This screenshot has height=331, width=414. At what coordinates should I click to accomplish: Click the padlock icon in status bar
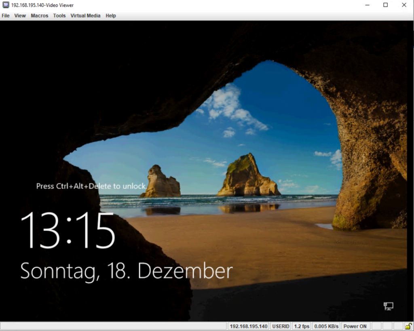coord(409,326)
